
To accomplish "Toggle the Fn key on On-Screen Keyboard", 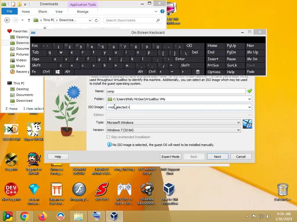I will (36, 72).
